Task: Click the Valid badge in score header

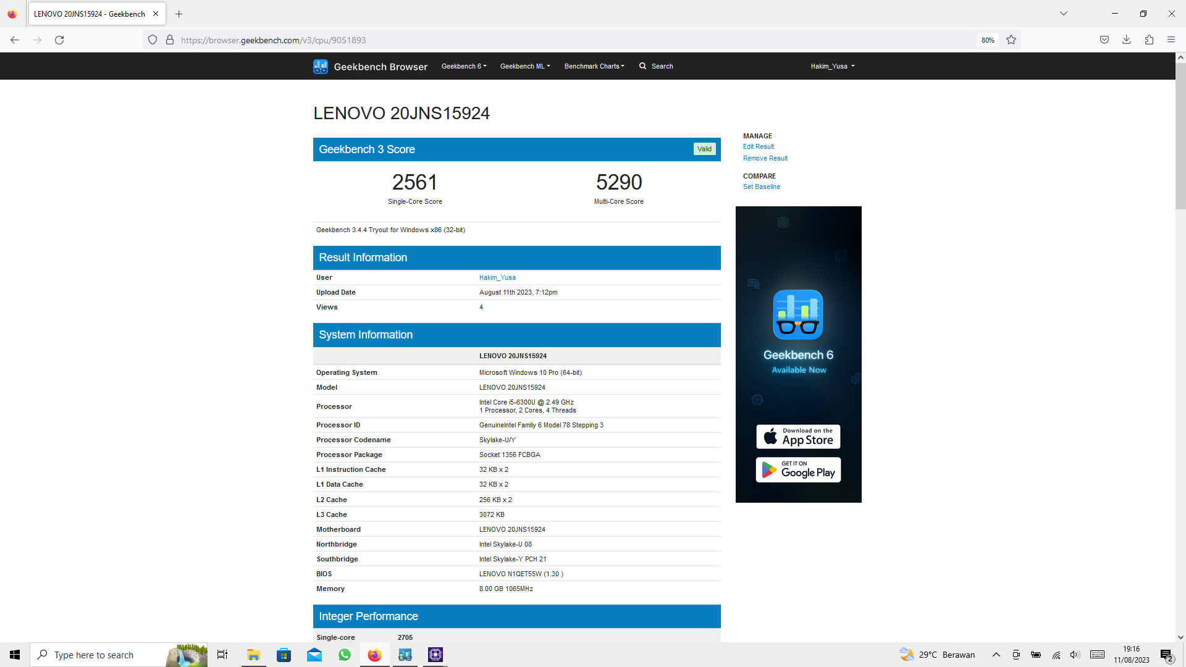Action: 704,149
